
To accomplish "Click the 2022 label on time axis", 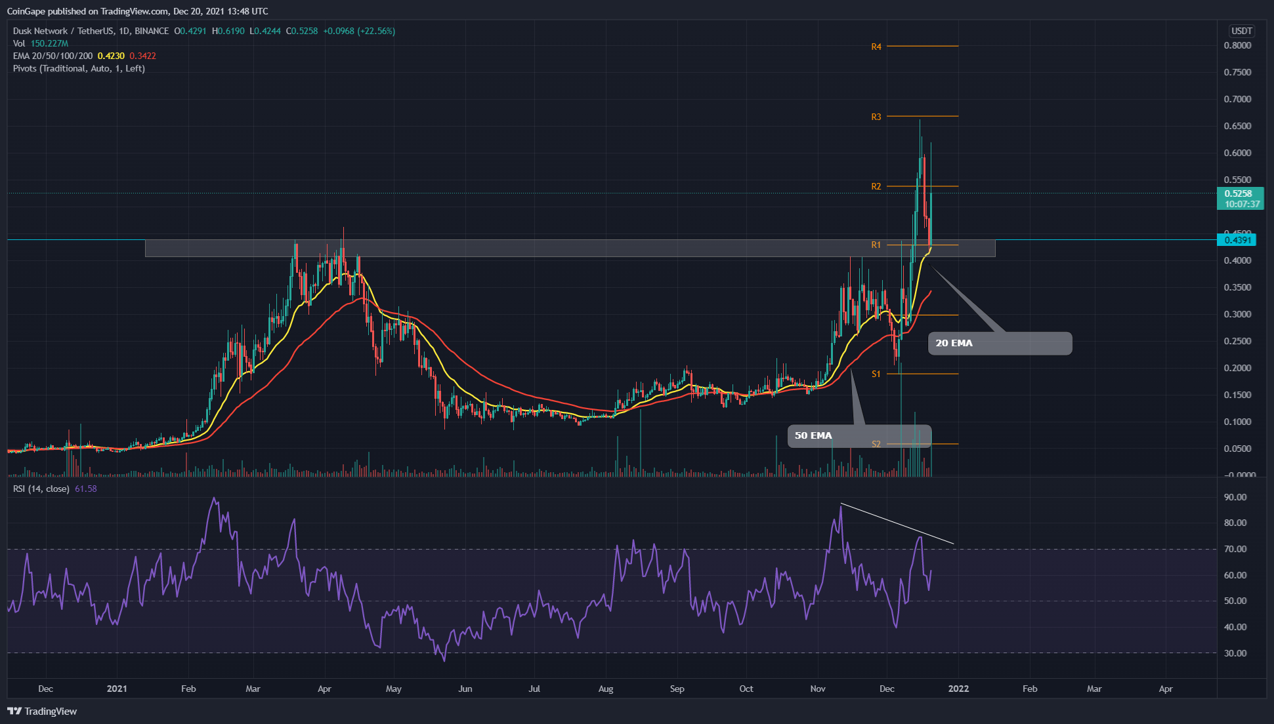I will 958,689.
